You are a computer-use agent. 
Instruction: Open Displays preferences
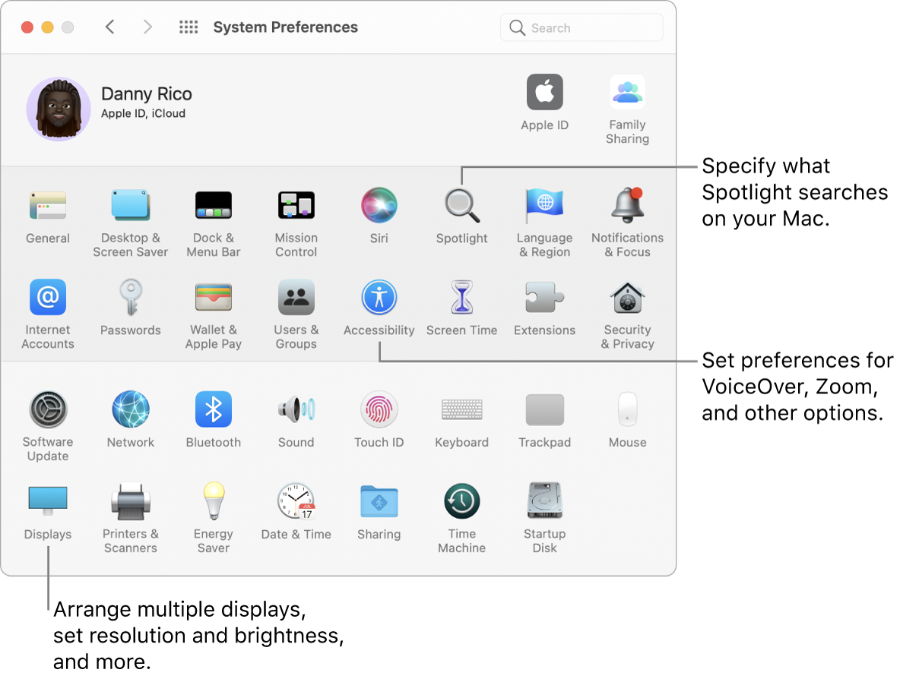pyautogui.click(x=47, y=501)
